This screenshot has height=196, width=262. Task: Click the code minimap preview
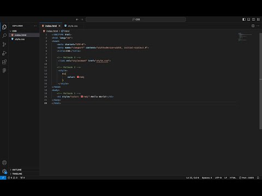(x=245, y=37)
